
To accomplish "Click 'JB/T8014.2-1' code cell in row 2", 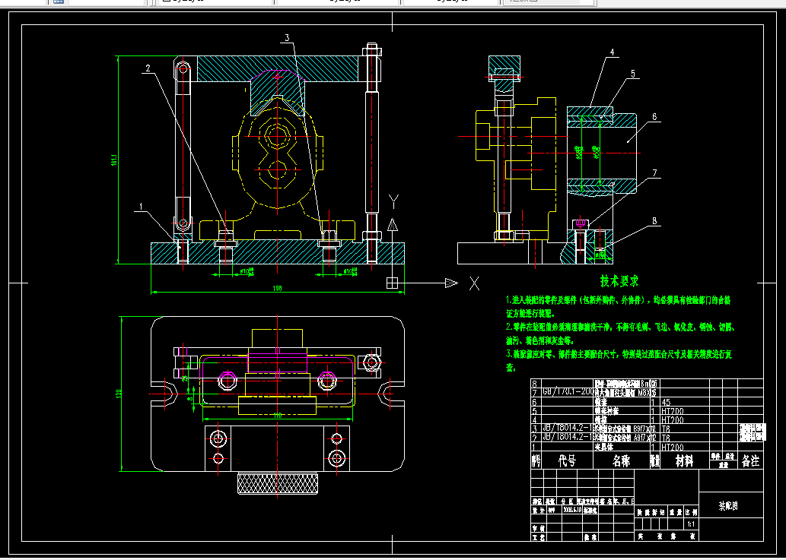I will pyautogui.click(x=568, y=438).
